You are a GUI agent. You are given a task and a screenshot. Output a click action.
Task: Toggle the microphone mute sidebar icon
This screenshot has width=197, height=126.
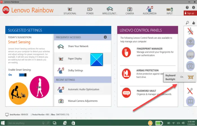click(190, 91)
